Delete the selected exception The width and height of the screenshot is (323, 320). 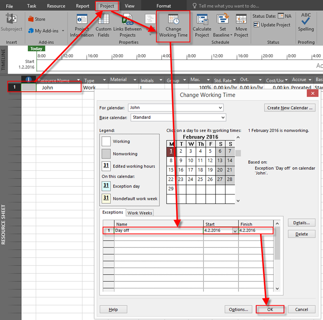(x=301, y=234)
